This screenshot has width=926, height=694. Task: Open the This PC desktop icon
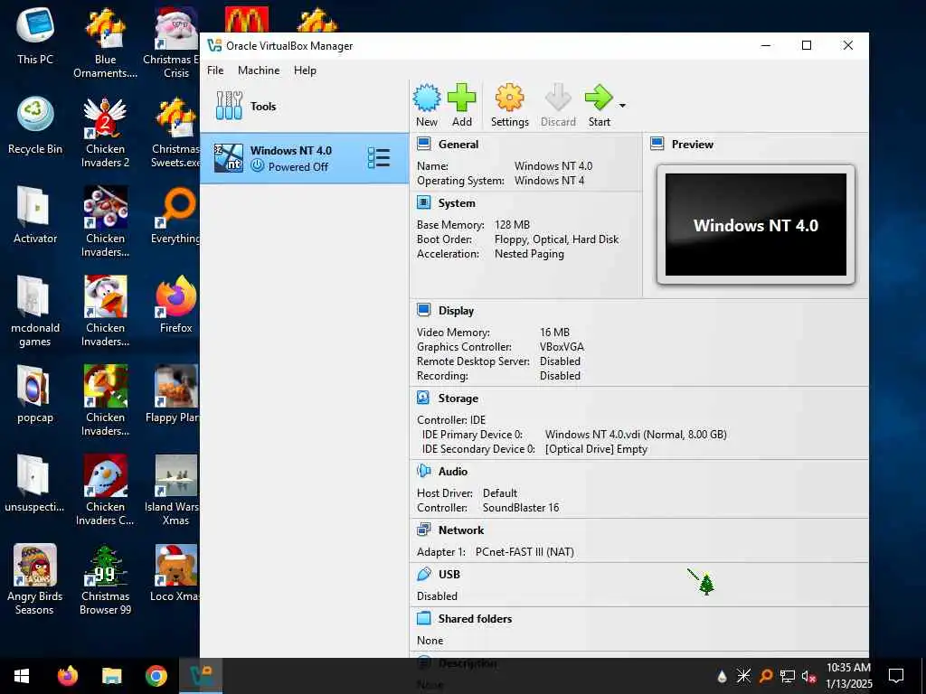coord(35,36)
